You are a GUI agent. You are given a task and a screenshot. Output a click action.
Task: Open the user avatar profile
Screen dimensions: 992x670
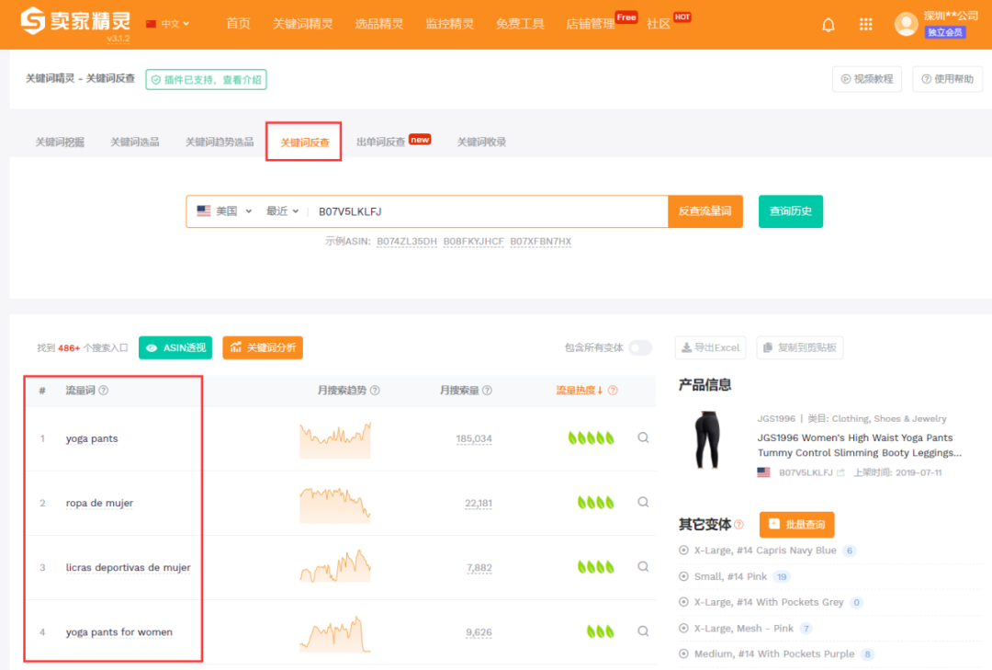(x=906, y=24)
